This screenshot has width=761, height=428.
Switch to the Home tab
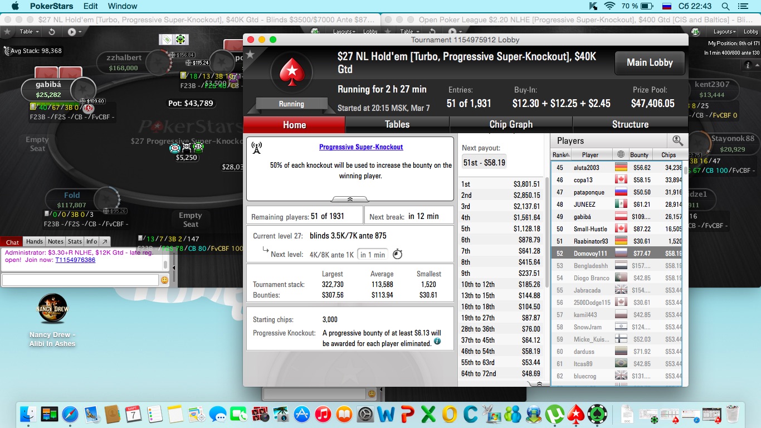point(294,125)
